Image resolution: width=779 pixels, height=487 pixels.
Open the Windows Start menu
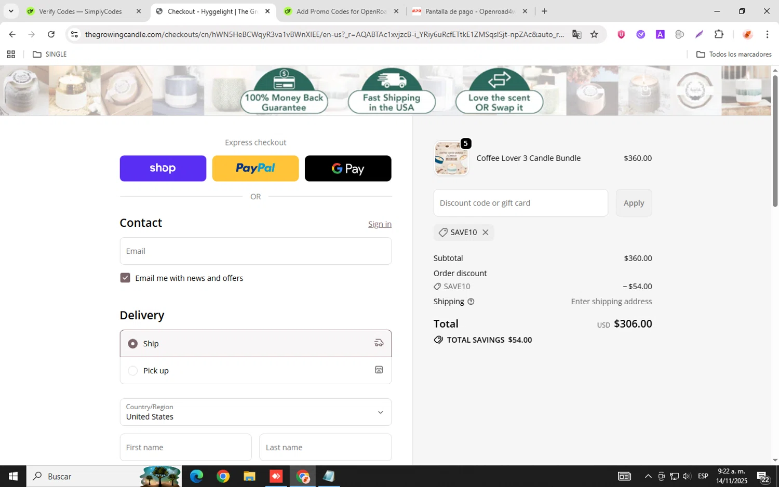coord(13,476)
